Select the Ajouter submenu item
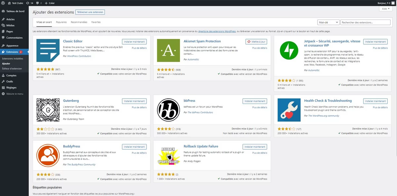397x196 pixels. pyautogui.click(x=6, y=63)
